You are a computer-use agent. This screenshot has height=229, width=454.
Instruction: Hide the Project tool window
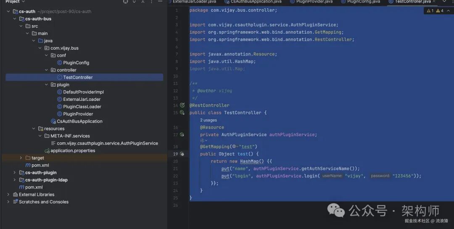[x=160, y=1]
